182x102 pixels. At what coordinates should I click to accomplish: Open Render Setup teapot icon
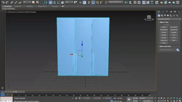pyautogui.click(x=161, y=2)
